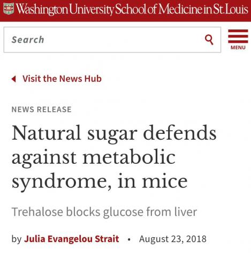Viewport: 251px width, 257px height.
Task: Open the Visit the News Hub link
Action: click(62, 79)
